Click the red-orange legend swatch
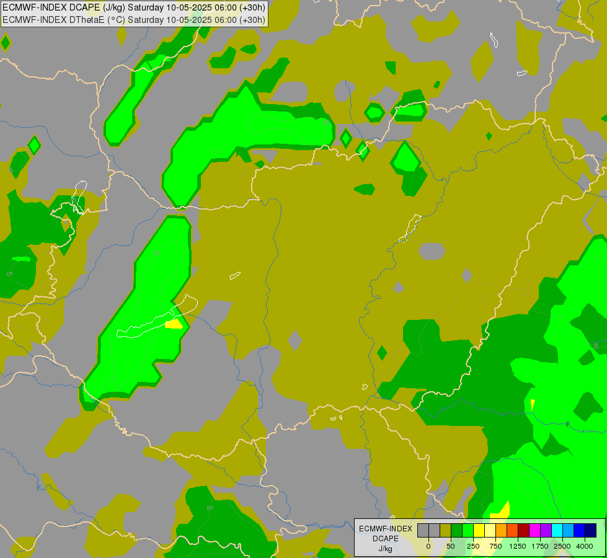Viewport: 607px width, 558px height. click(x=513, y=531)
